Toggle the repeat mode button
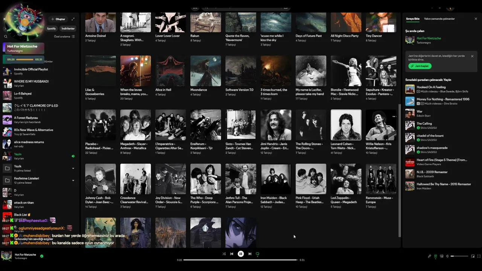482x271 pixels. 258,254
